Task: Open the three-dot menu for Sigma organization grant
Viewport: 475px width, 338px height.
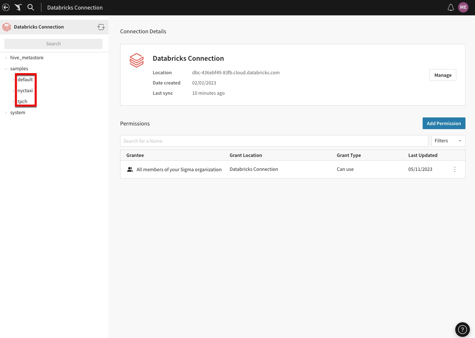Action: click(455, 169)
